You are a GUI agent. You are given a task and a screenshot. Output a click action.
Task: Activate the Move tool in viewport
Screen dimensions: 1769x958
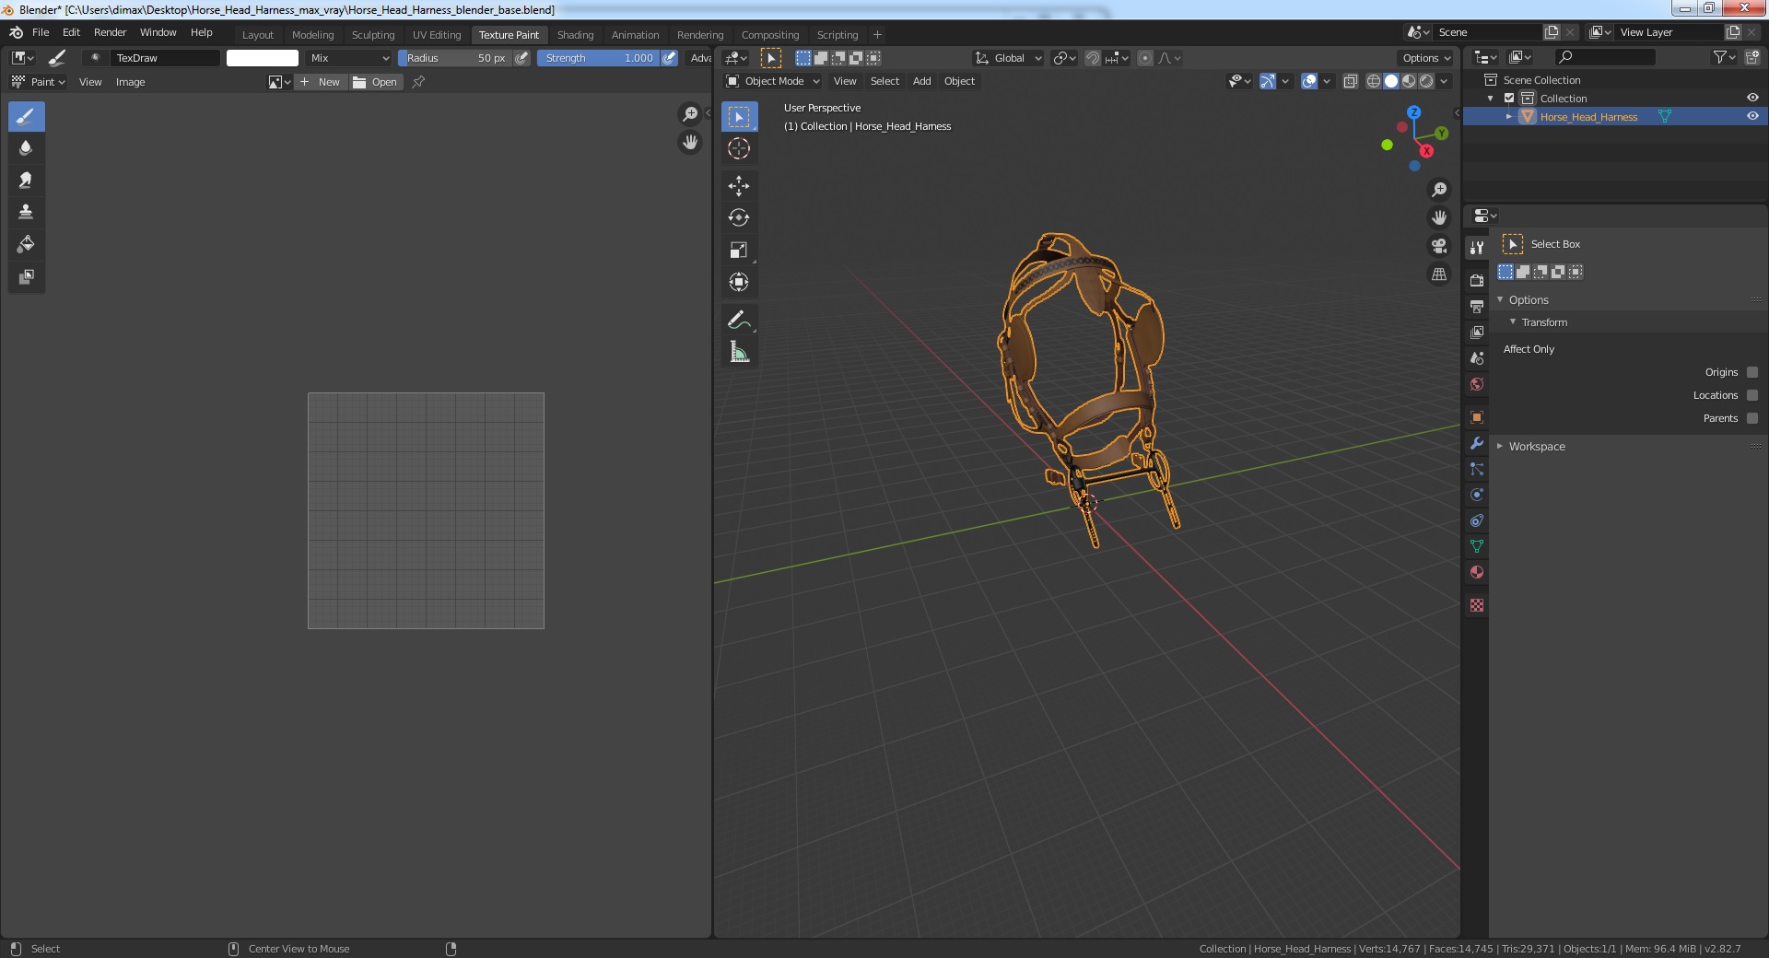point(739,186)
